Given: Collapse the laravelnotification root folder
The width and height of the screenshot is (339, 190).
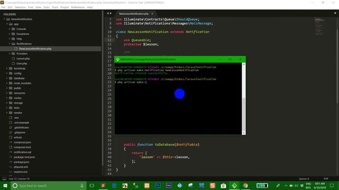Looking at the screenshot, I should pos(4,19).
